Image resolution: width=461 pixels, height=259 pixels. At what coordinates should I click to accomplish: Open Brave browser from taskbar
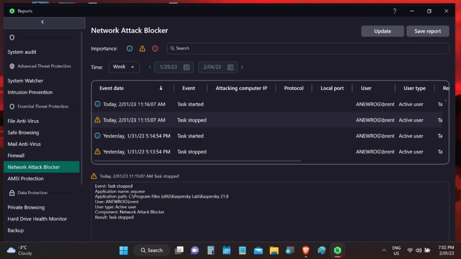click(306, 251)
